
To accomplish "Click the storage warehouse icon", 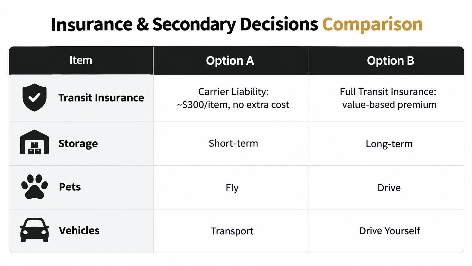I will 34,142.
